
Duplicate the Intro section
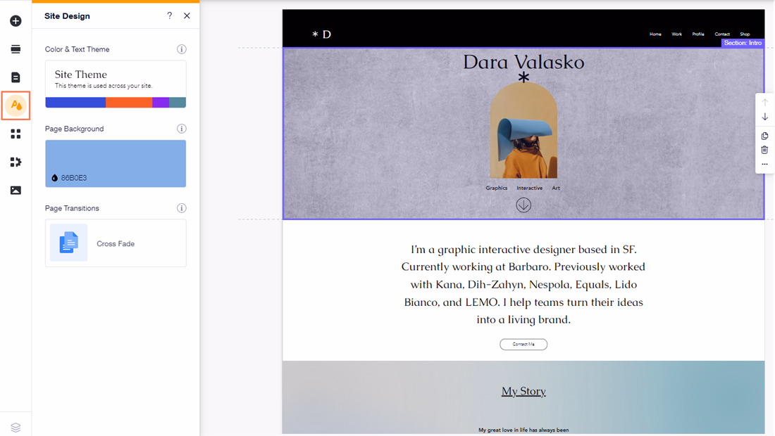764,136
